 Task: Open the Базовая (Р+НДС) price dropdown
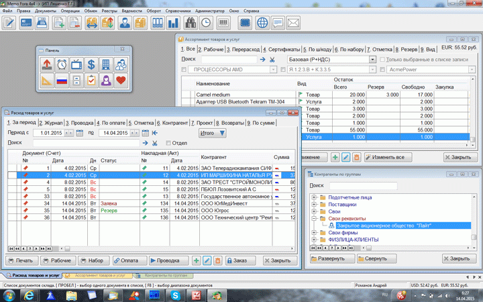(x=372, y=60)
